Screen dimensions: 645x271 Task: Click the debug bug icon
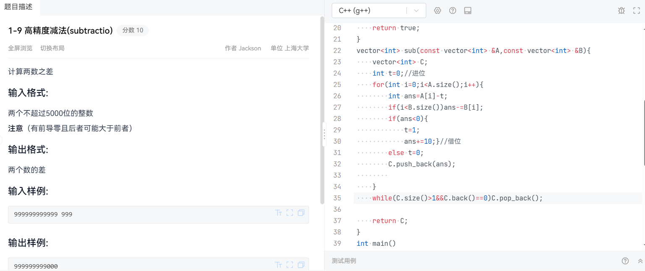click(621, 11)
